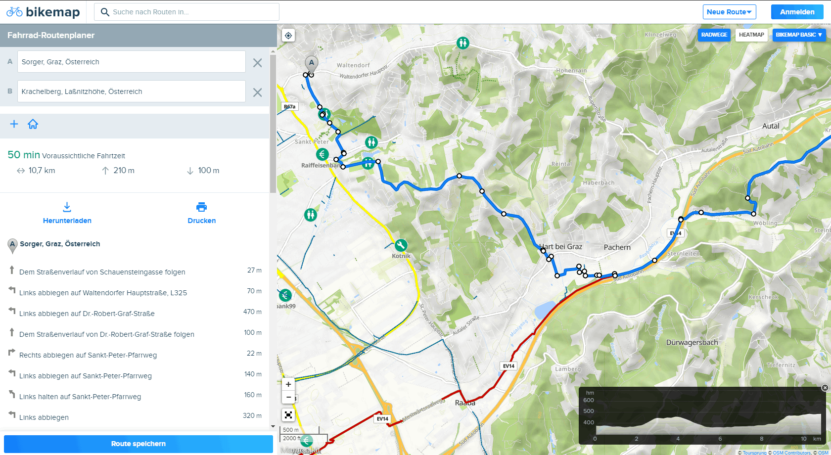Toggle the RADWEGE map overlay
Screen dimensions: 831x455
[x=714, y=35]
